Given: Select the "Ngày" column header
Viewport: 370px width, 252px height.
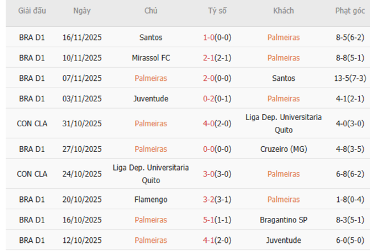Looking at the screenshot, I should coord(82,11).
